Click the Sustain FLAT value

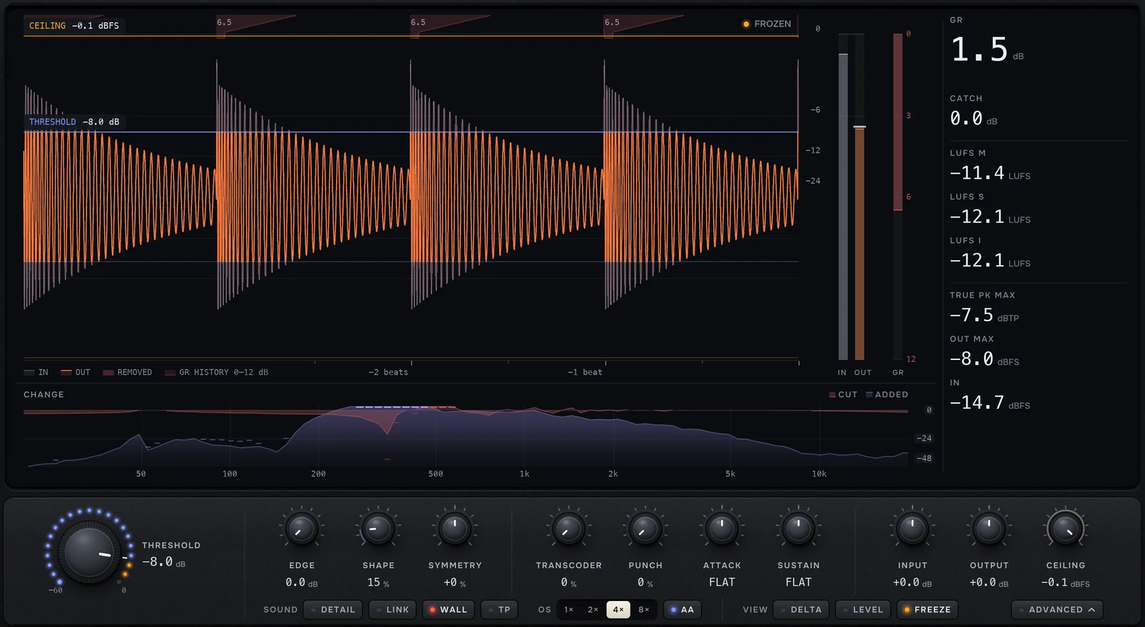(798, 582)
